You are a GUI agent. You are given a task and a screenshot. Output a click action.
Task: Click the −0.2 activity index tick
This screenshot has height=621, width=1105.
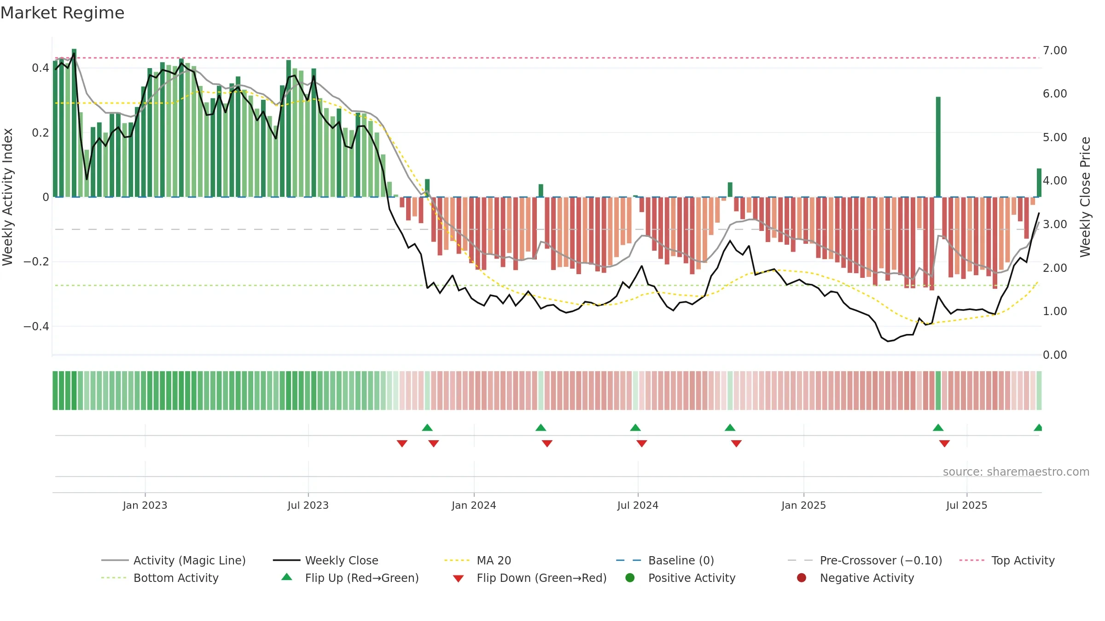36,262
